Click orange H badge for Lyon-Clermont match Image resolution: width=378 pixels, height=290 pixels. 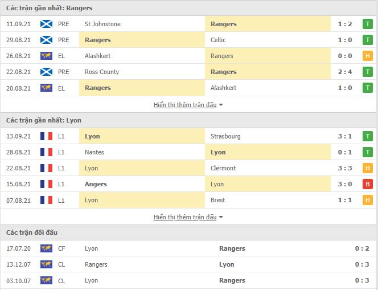pyautogui.click(x=368, y=168)
